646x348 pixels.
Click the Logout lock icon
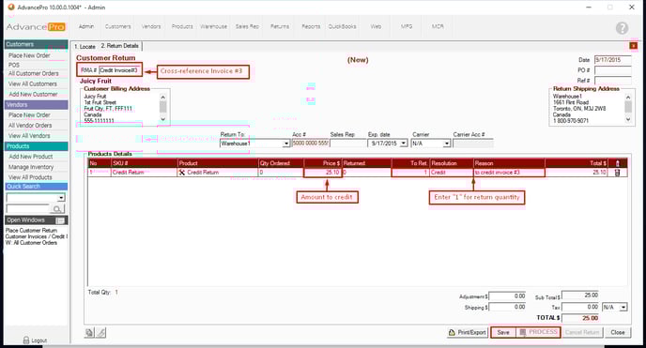[x=26, y=340]
